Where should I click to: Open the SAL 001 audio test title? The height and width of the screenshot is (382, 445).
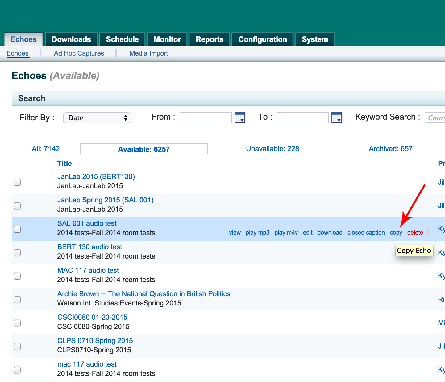87,223
